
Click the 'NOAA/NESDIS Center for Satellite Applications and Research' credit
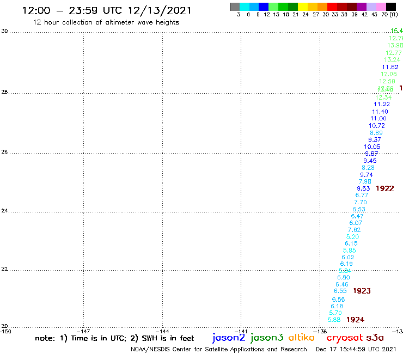[x=219, y=349]
